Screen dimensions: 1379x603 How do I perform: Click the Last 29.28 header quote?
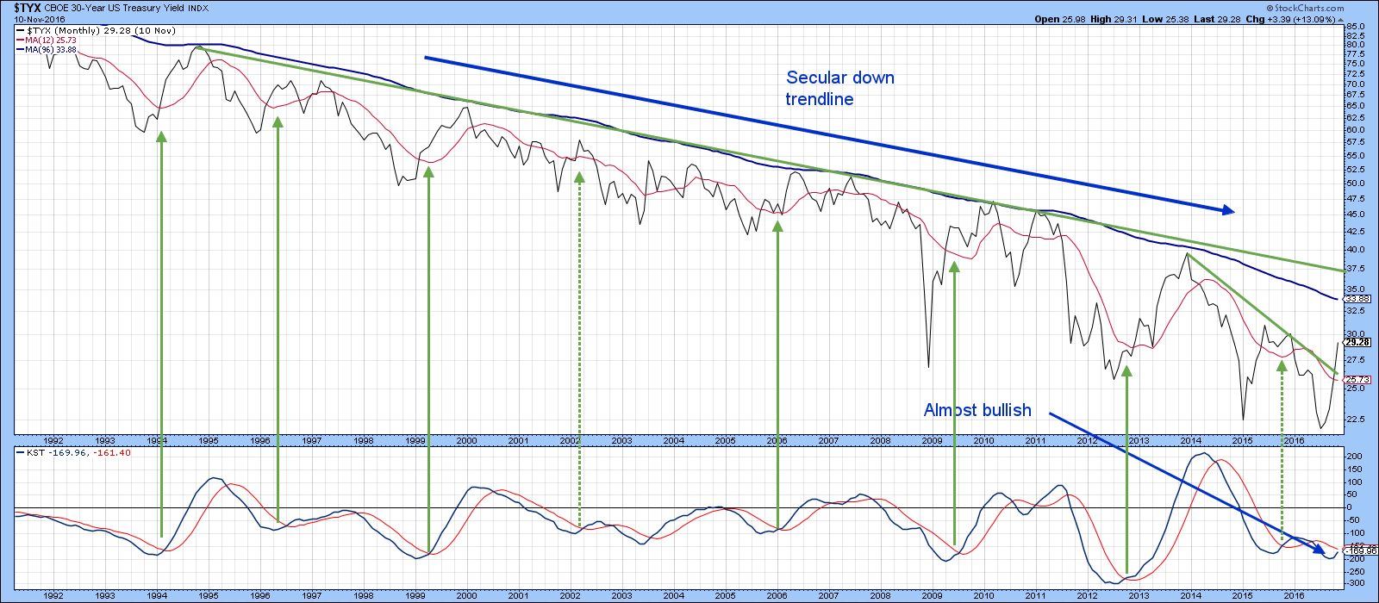[x=1217, y=19]
